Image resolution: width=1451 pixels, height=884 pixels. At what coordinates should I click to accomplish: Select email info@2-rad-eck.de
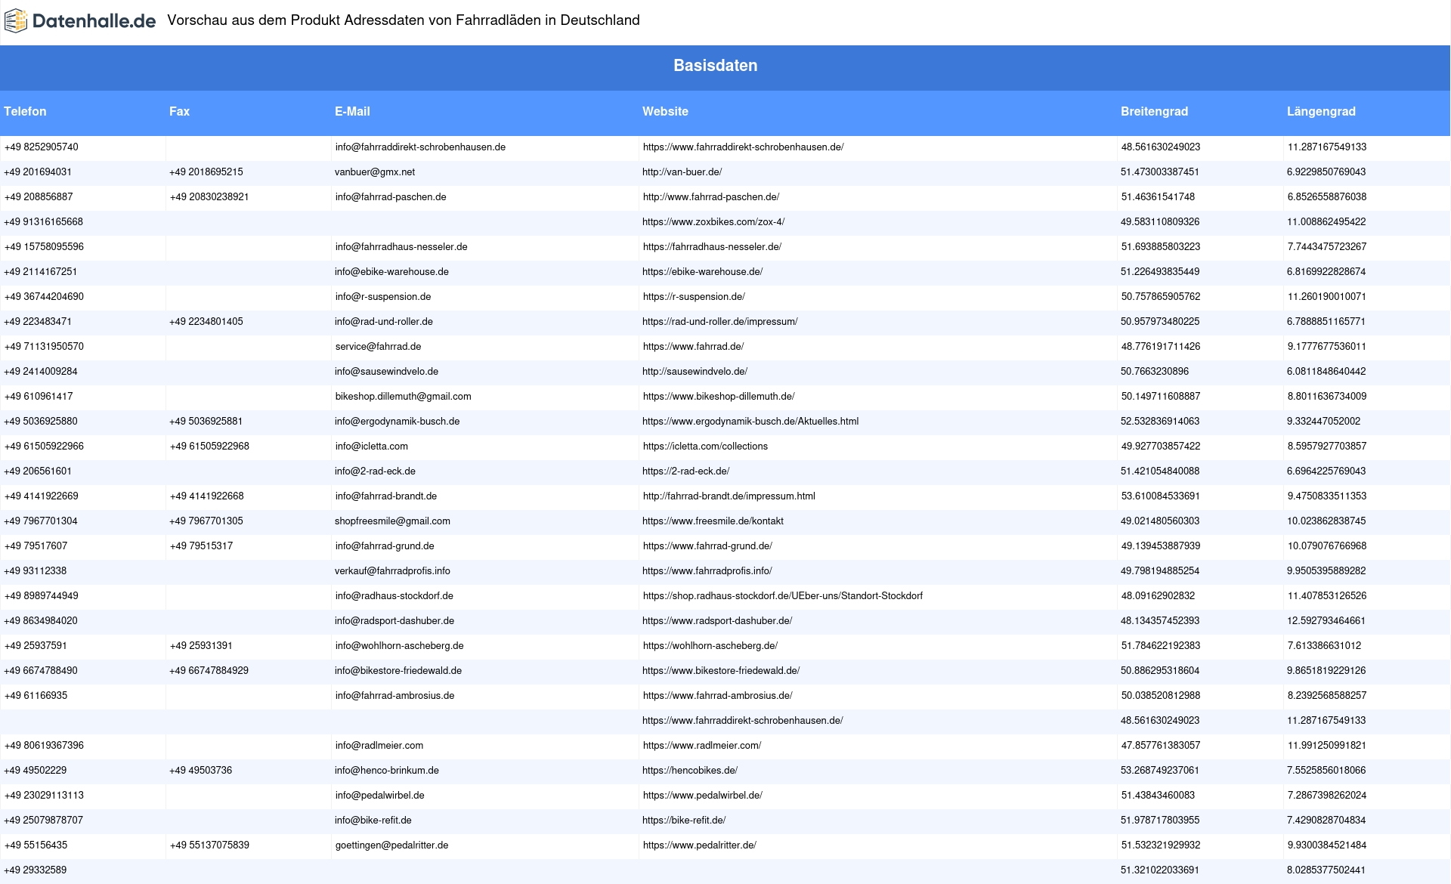click(375, 471)
